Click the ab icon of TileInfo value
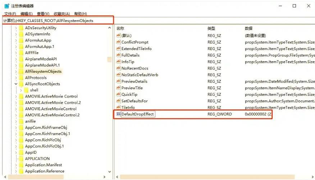 118,107
